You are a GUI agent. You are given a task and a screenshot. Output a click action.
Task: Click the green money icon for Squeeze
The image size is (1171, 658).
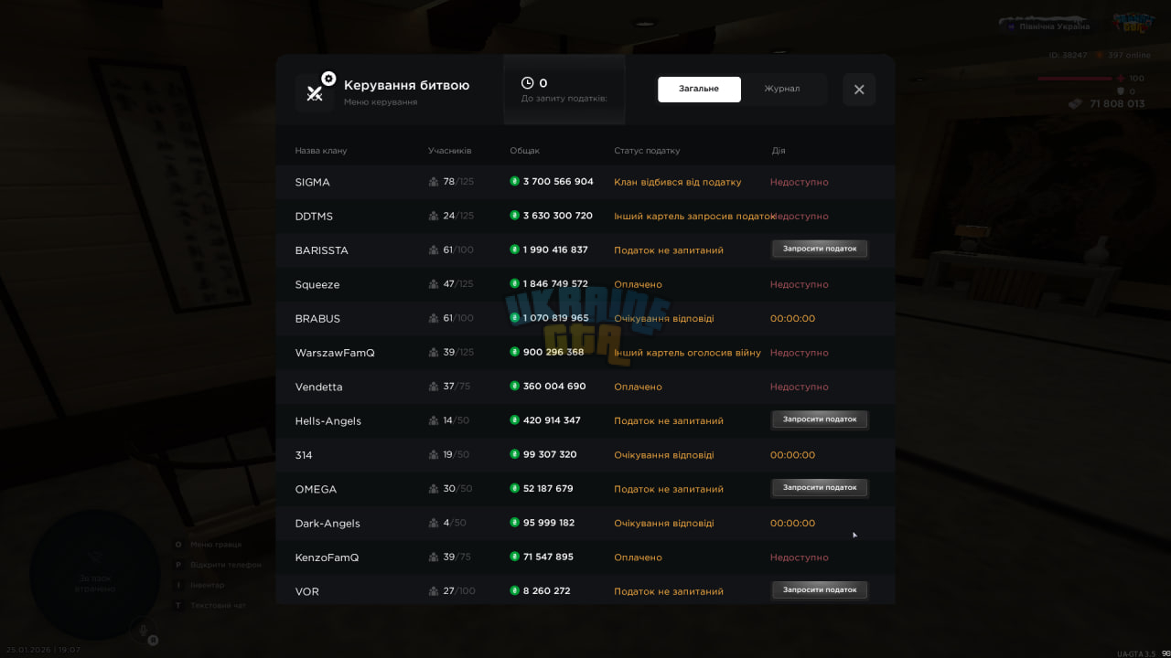(x=514, y=283)
